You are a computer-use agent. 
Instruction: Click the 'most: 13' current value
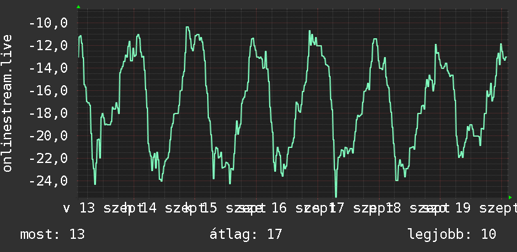[53, 234]
